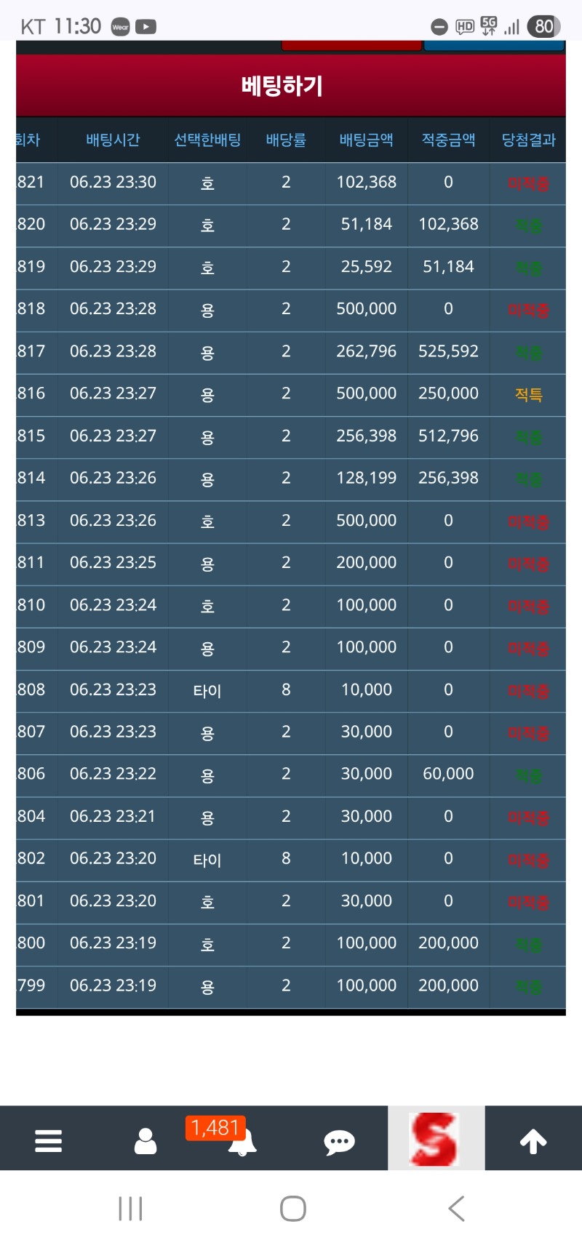This screenshot has width=582, height=1248.
Task: Tap the red button above the header
Action: tap(351, 46)
